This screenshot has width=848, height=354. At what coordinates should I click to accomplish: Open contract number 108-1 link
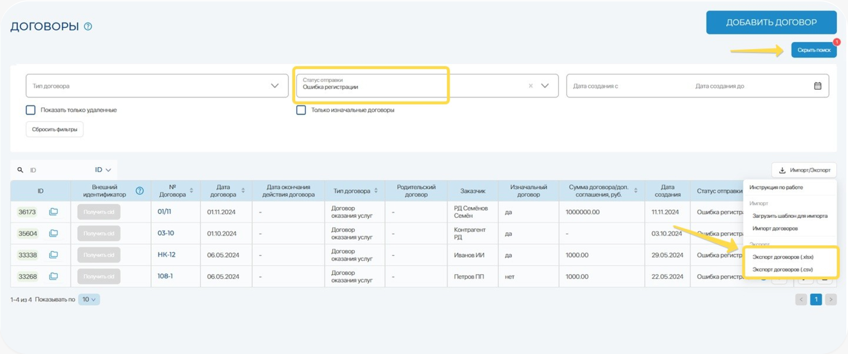(x=165, y=276)
